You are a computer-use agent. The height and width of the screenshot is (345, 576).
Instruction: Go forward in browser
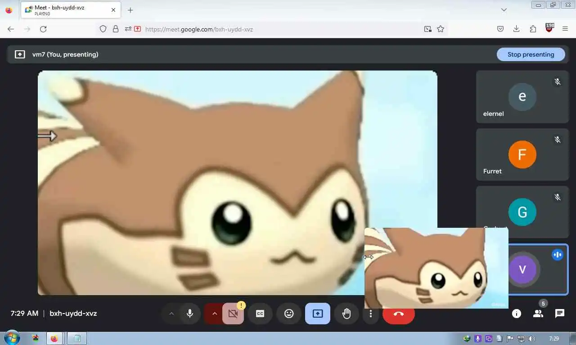point(27,29)
